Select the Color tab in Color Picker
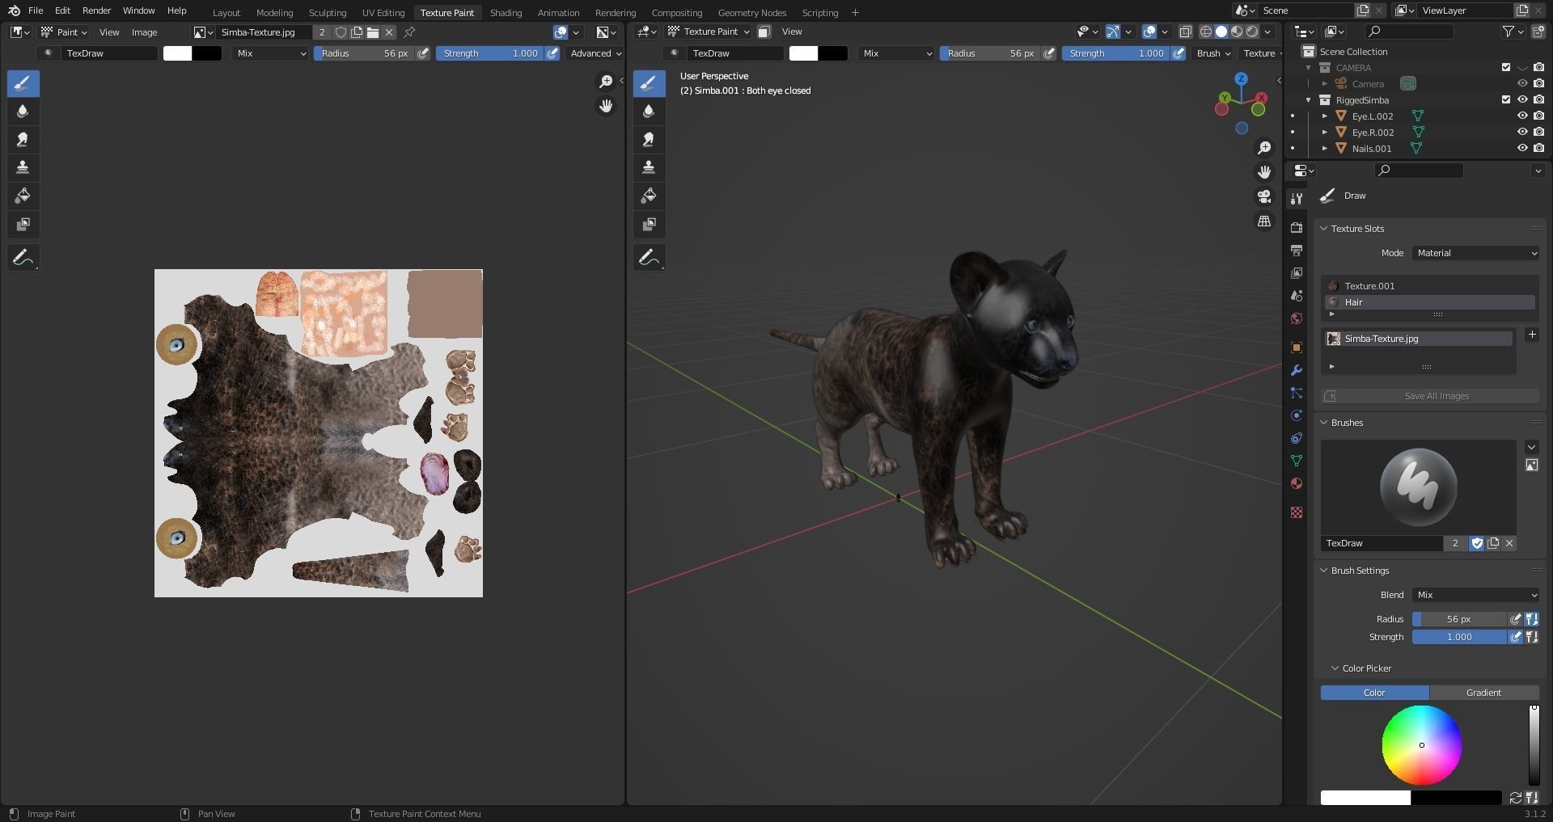The height and width of the screenshot is (822, 1553). click(1374, 693)
